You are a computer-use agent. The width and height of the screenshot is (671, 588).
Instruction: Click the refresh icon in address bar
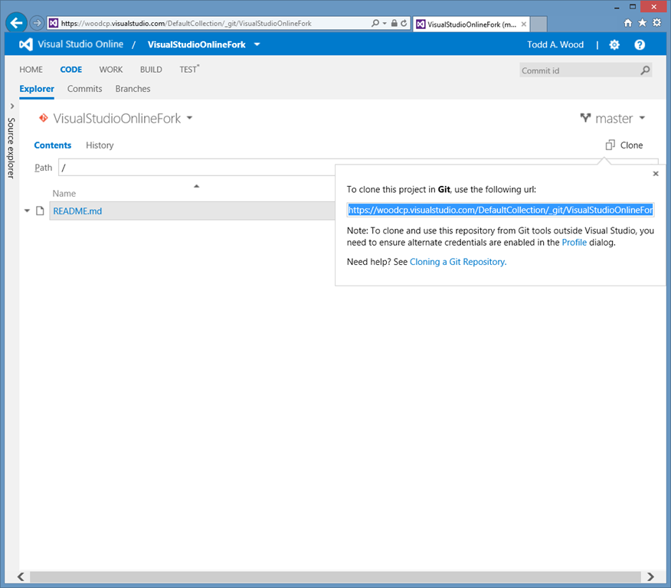(x=404, y=23)
